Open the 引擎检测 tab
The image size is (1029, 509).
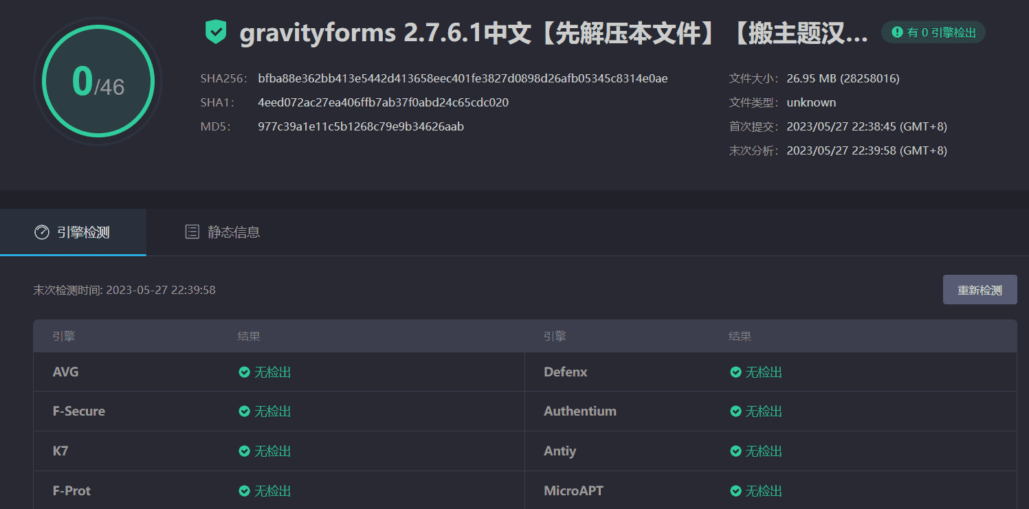(x=73, y=232)
